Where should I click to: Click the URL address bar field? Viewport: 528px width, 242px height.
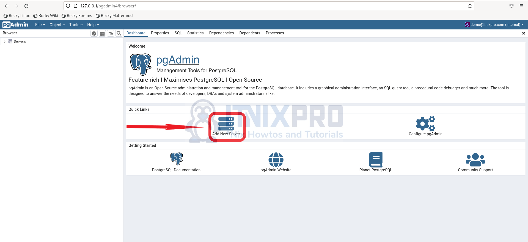[x=269, y=6]
